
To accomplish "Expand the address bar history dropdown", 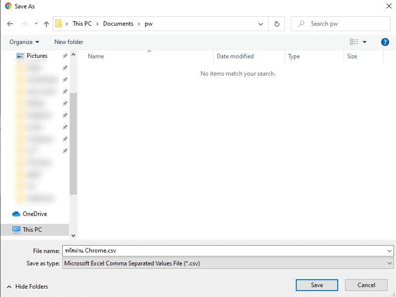I will [x=261, y=24].
